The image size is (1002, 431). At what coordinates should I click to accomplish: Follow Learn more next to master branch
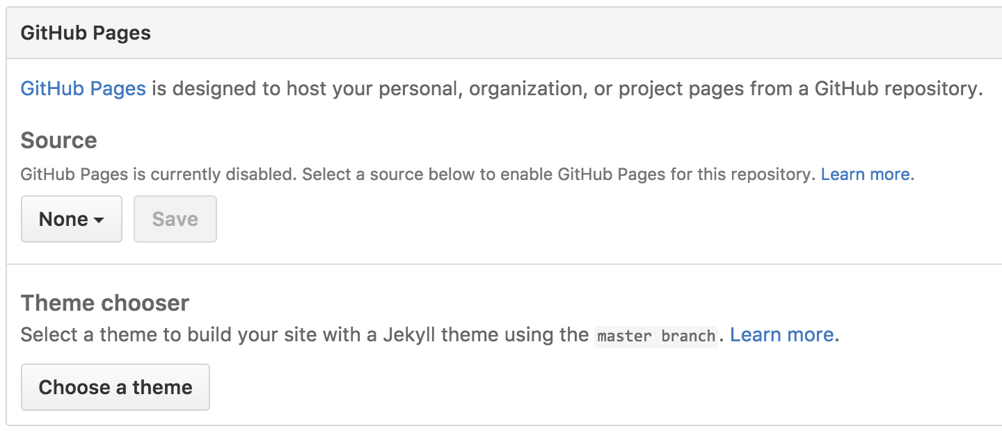click(781, 334)
